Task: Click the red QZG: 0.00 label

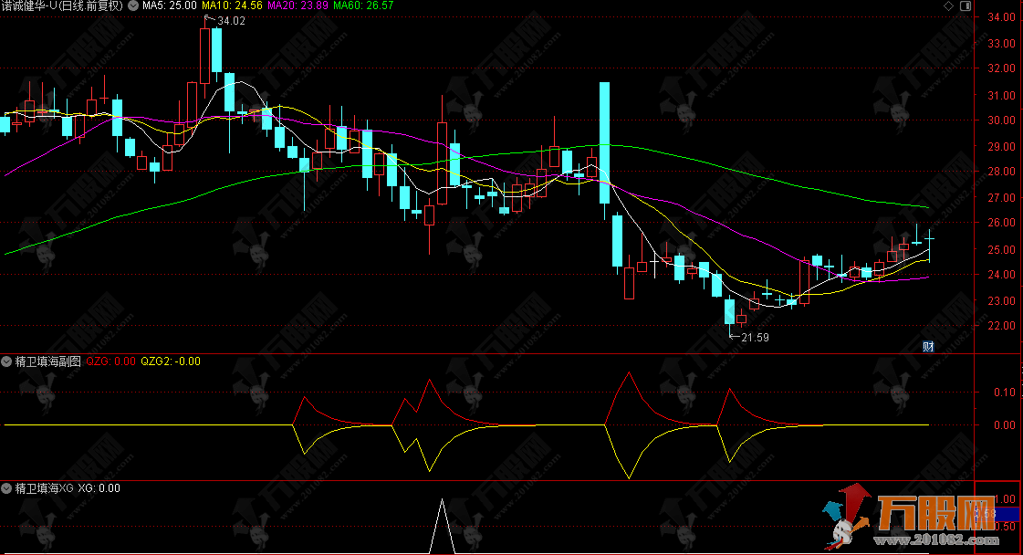Action: 111,361
